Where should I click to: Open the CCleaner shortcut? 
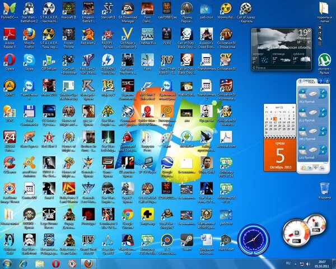tap(10, 165)
